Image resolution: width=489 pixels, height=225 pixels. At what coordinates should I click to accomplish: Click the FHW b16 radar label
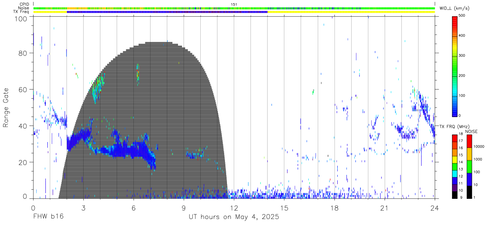pyautogui.click(x=48, y=217)
